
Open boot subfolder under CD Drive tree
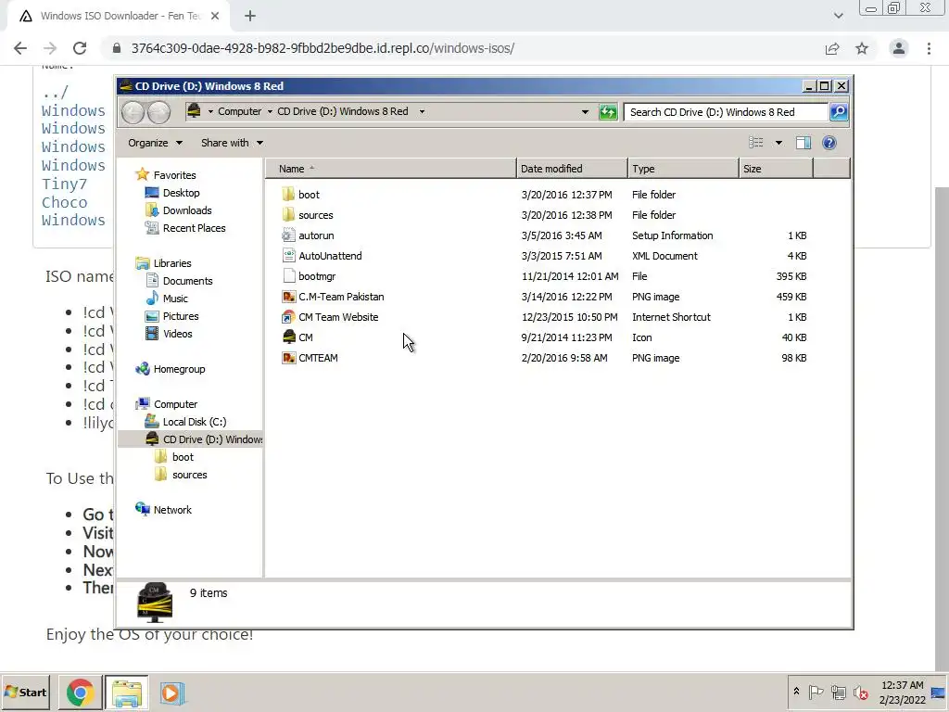click(183, 457)
